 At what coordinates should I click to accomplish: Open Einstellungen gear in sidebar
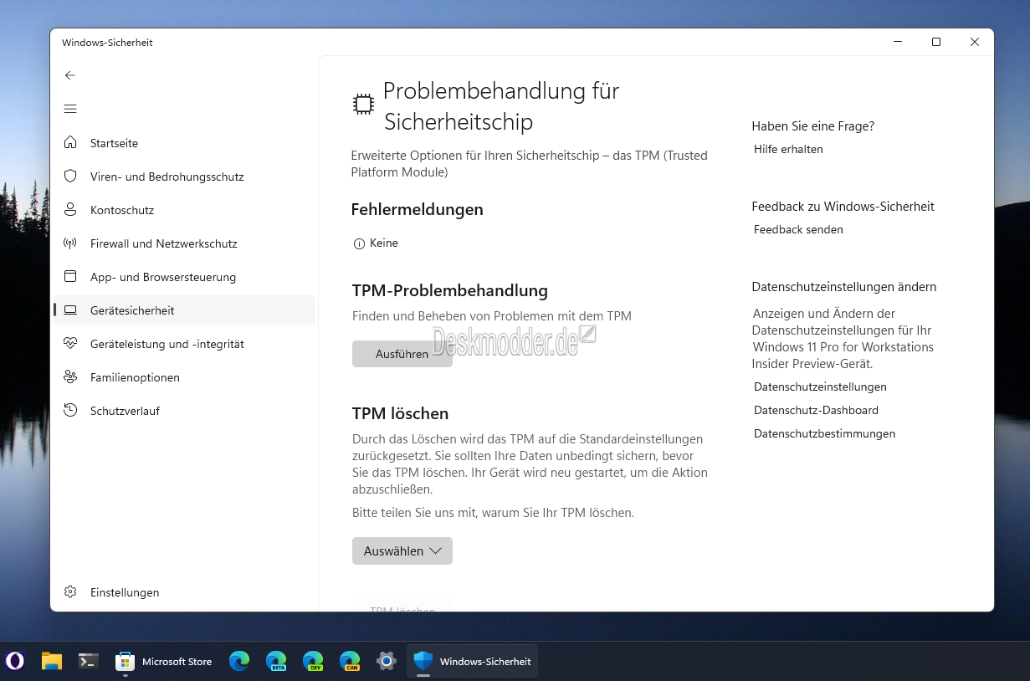(x=70, y=592)
